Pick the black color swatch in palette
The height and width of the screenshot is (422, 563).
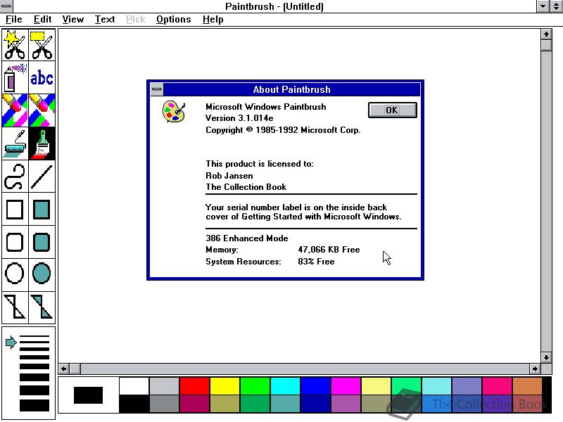134,403
